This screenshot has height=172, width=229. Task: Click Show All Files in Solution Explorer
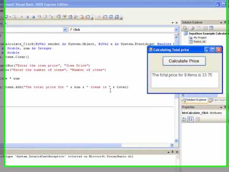(192, 28)
